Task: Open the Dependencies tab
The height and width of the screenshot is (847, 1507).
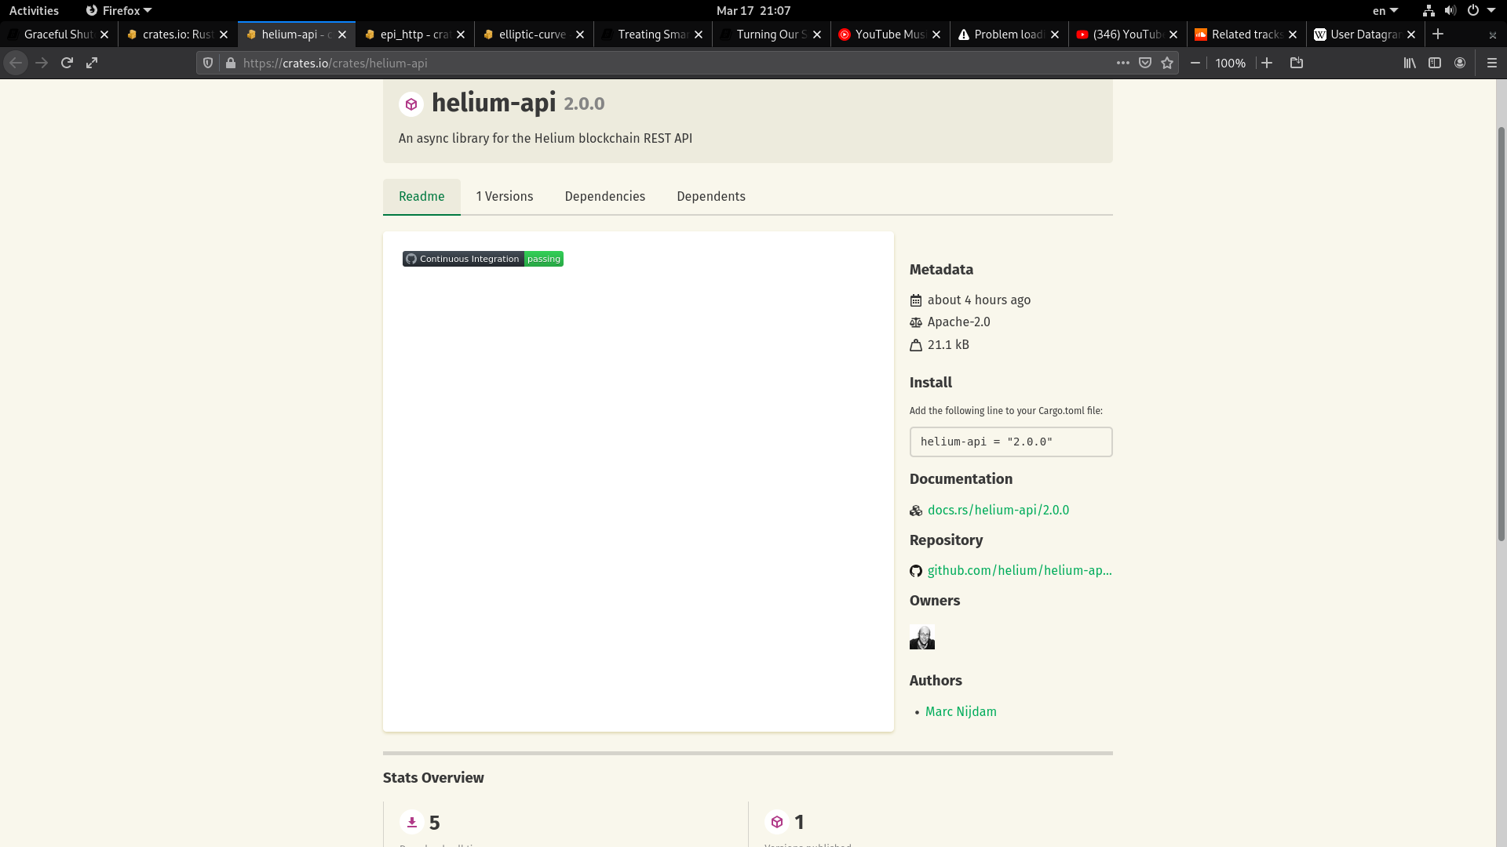Action: [x=605, y=196]
